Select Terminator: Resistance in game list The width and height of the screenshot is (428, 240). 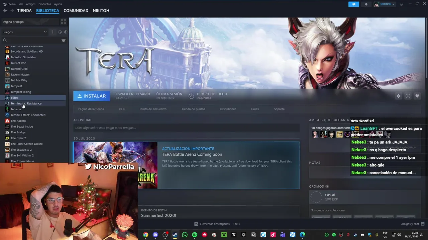pos(33,103)
